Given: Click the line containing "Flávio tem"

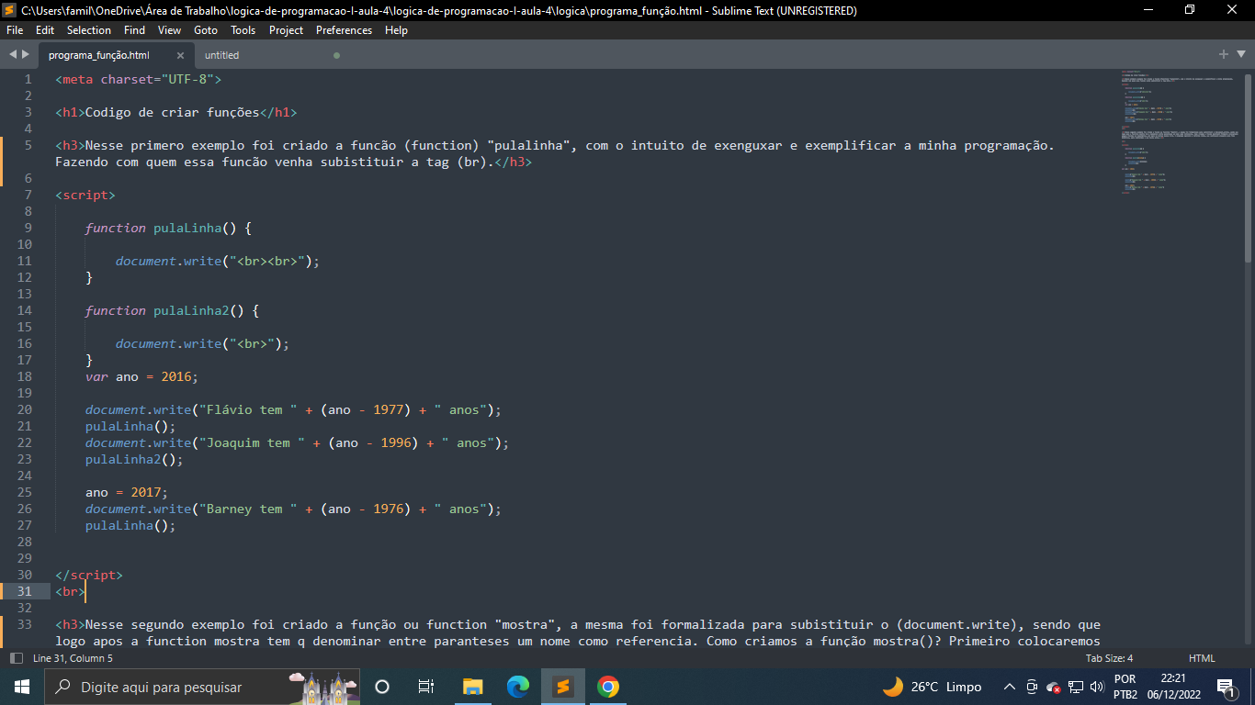Looking at the screenshot, I should 293,409.
